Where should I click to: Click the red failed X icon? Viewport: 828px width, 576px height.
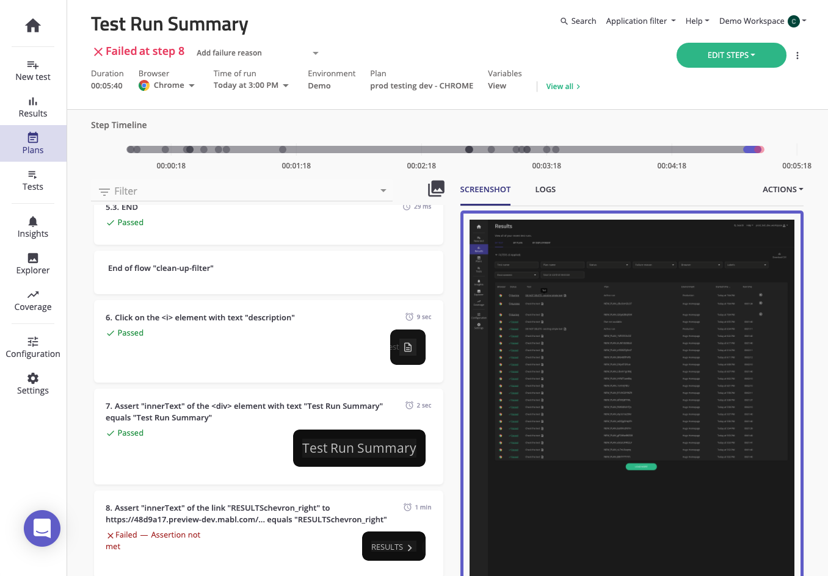(98, 52)
